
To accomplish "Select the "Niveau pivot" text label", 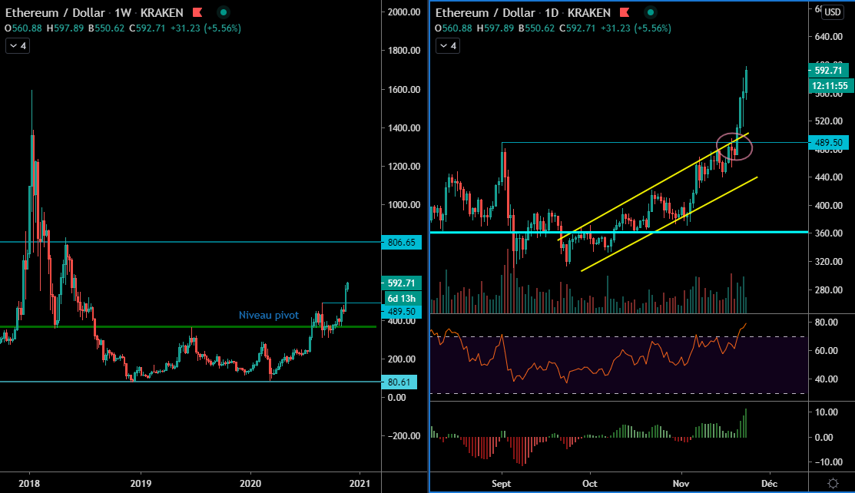I will pyautogui.click(x=269, y=315).
